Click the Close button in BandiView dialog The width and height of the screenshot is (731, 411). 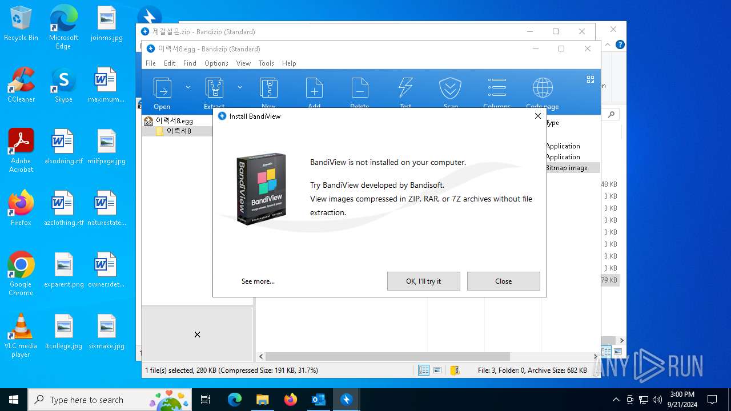coord(504,281)
